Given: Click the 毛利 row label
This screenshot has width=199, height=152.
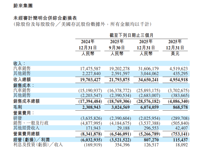Looking at the screenshot, I should pos(18,107).
